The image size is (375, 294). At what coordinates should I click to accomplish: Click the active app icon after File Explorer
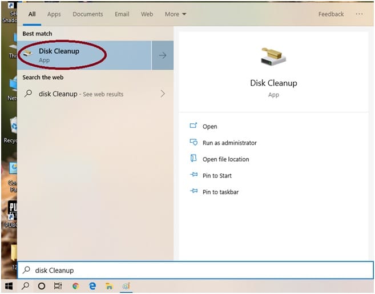[126, 286]
